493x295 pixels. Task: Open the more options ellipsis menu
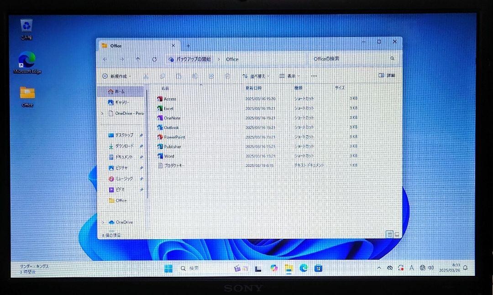[314, 76]
